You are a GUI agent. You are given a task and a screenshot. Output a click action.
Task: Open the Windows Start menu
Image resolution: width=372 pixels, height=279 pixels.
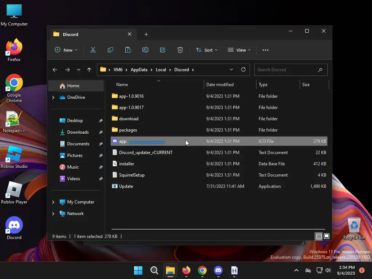pos(138,270)
